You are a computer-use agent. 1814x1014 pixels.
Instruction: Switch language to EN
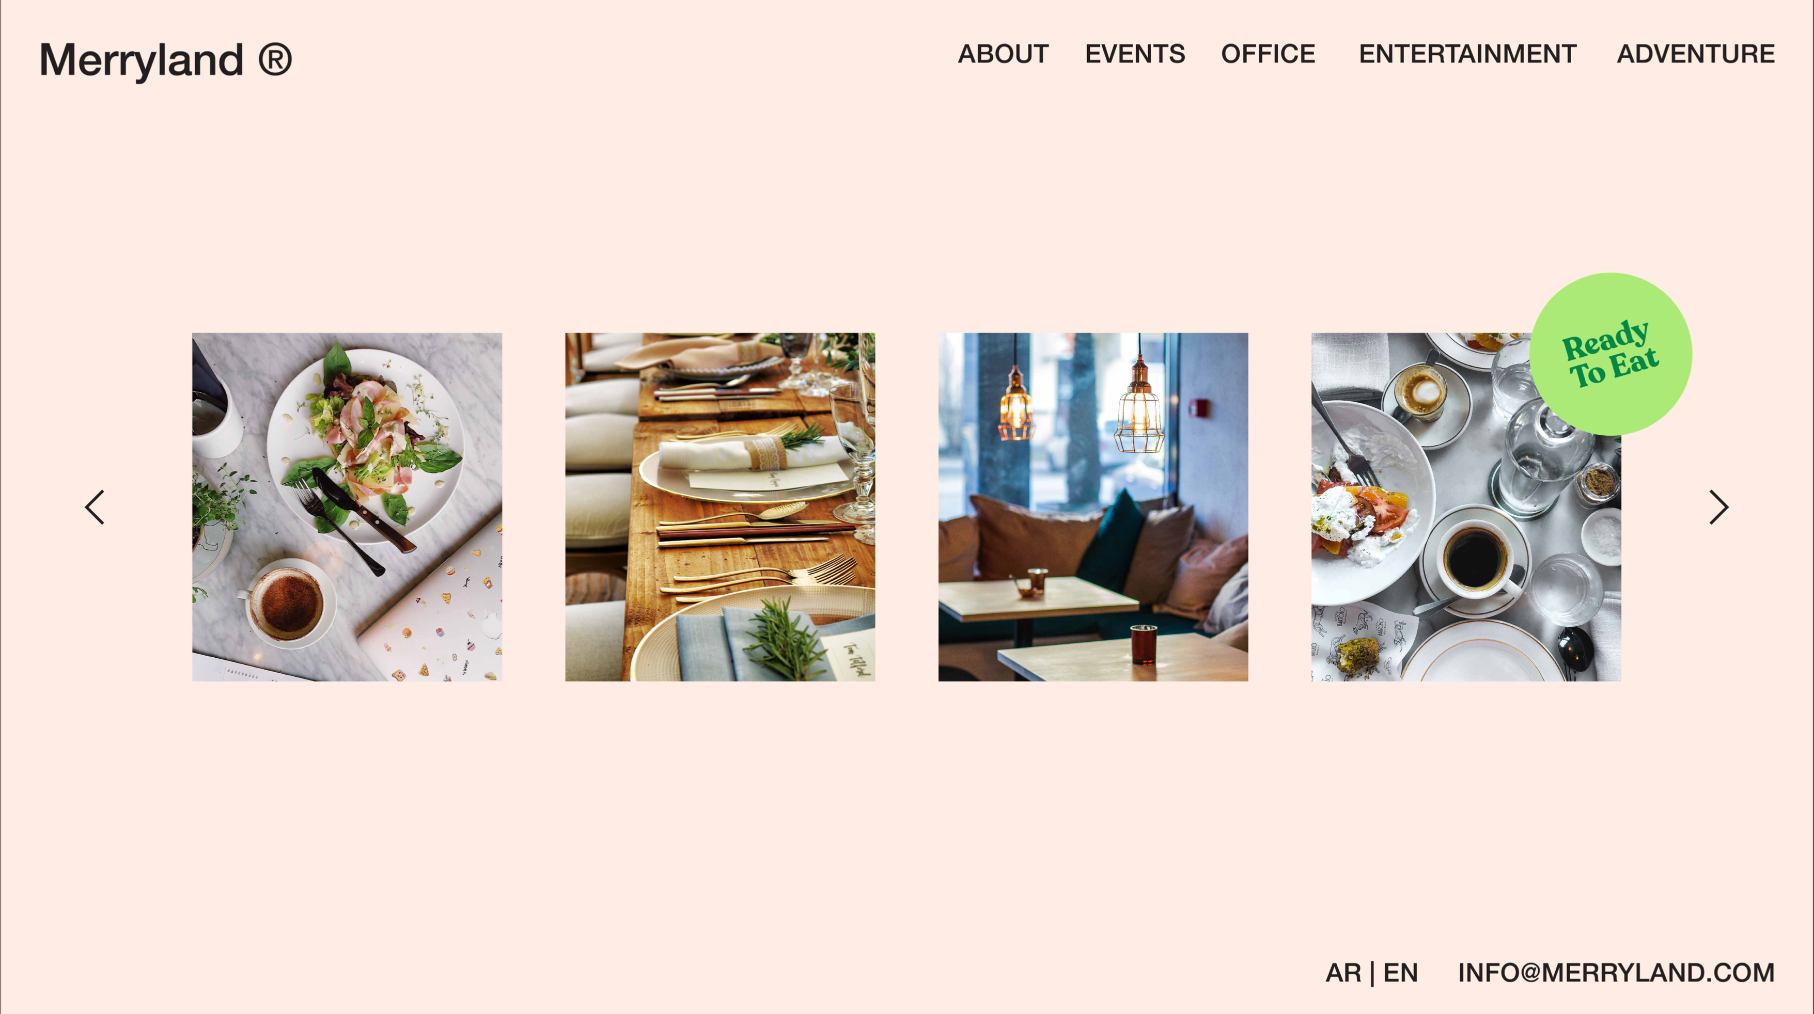[1401, 973]
